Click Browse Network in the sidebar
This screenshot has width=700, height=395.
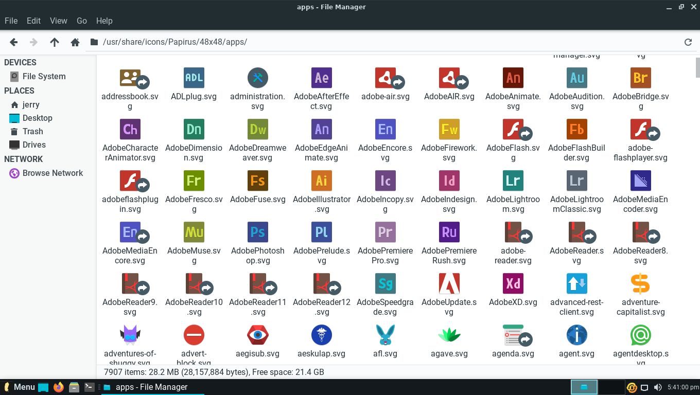coord(52,173)
